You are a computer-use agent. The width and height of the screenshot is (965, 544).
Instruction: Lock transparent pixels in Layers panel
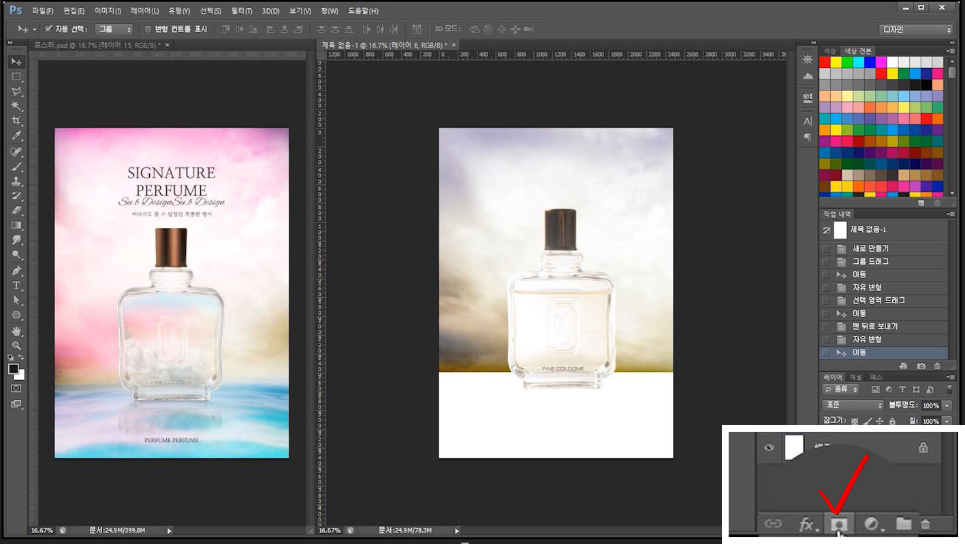[855, 422]
